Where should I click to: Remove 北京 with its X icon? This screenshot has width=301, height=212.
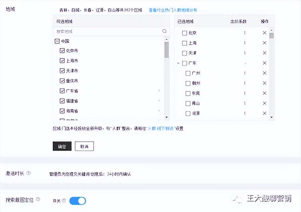(x=265, y=33)
